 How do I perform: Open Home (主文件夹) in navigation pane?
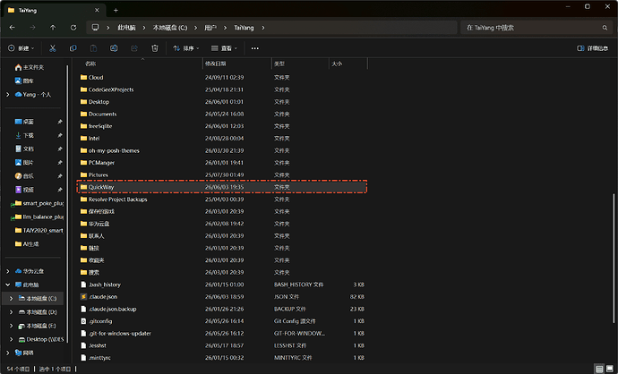pyautogui.click(x=30, y=67)
